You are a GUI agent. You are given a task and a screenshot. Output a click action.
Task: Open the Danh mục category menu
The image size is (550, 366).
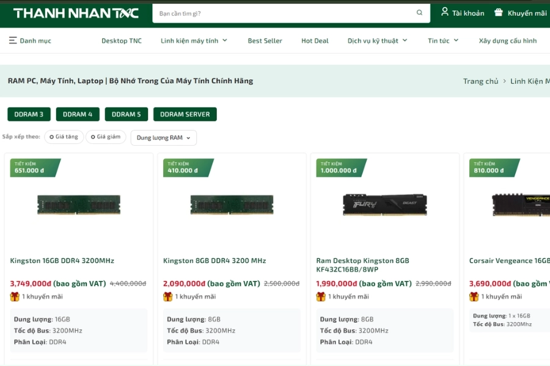click(30, 41)
